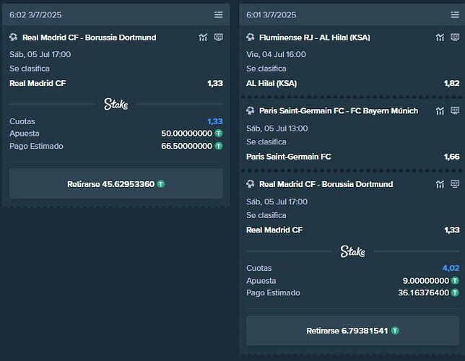Click soccer ball icon on right slip Real Madrid match
The height and width of the screenshot is (361, 465).
click(x=251, y=184)
